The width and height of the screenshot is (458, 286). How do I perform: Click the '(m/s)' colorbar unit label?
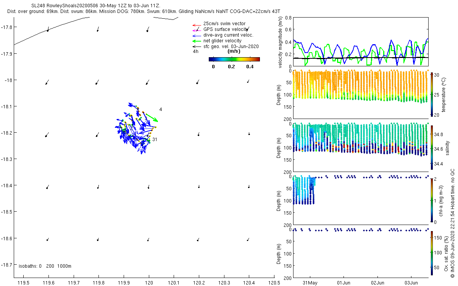234,51
